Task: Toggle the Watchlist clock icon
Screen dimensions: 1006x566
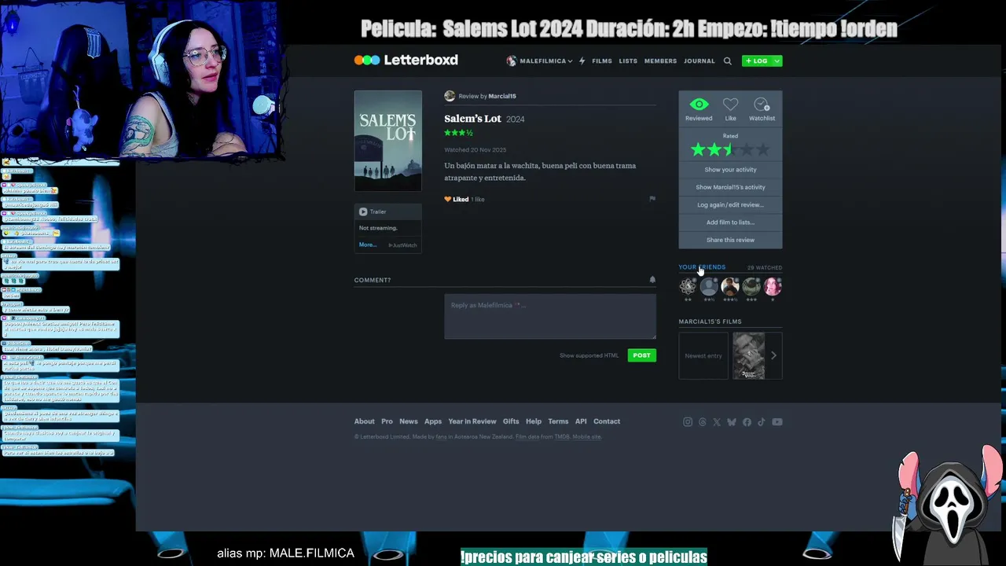Action: click(x=762, y=105)
